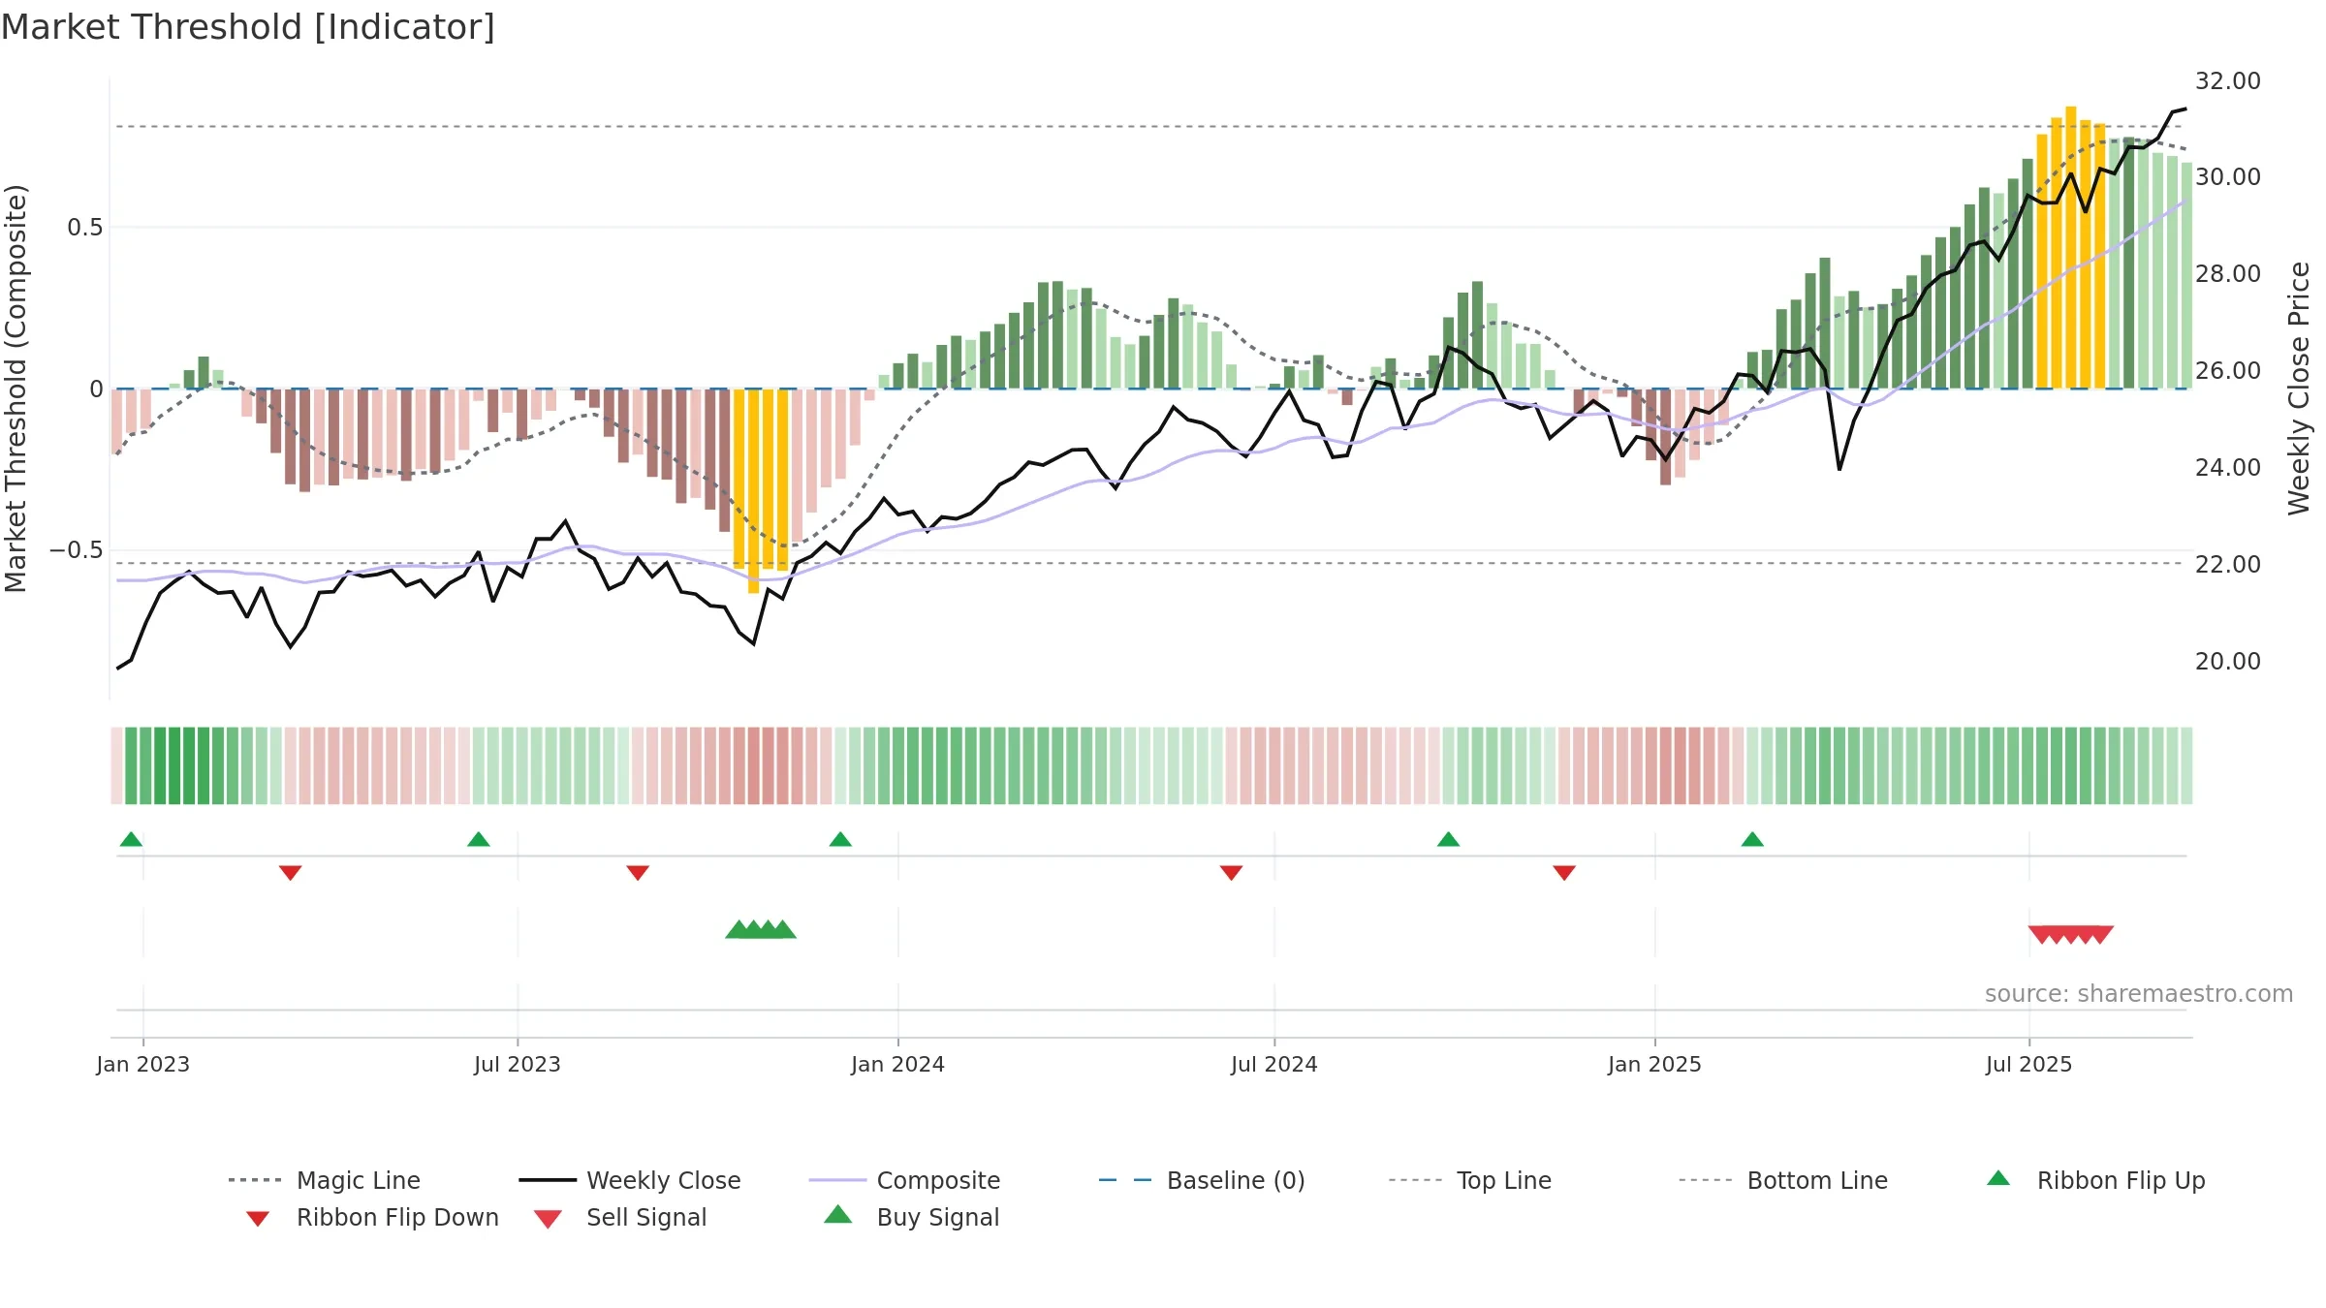Screen dimensions: 2326x1308
Task: Toggle the Composite legend entry
Action: point(904,1180)
